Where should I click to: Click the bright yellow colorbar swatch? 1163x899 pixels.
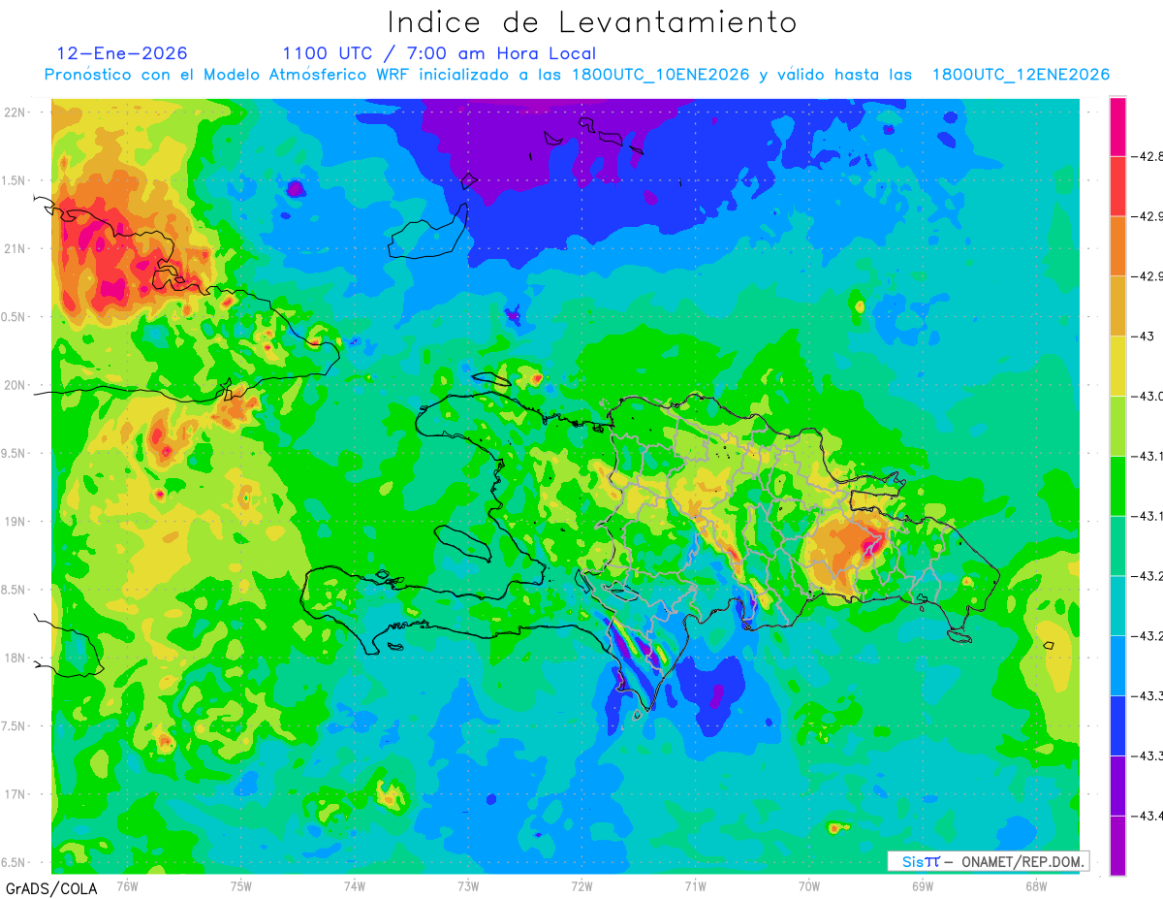click(x=1117, y=366)
